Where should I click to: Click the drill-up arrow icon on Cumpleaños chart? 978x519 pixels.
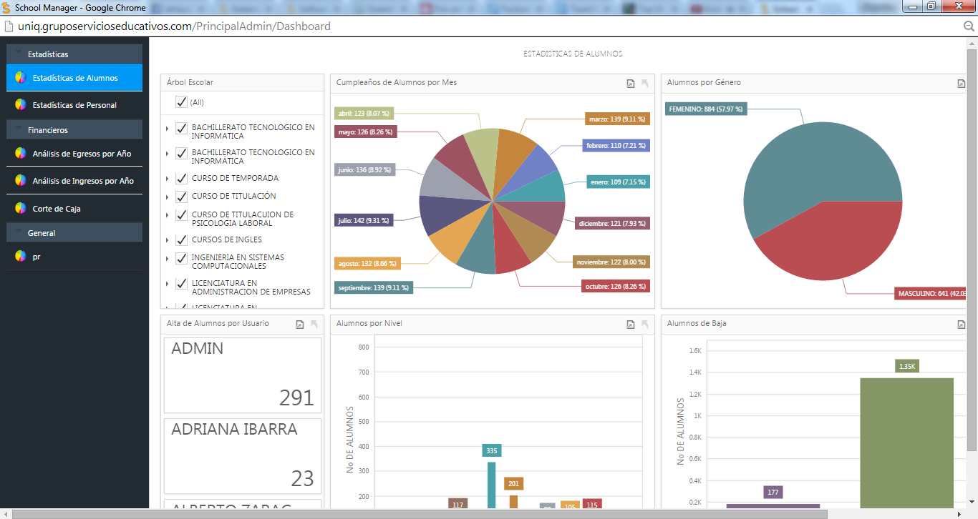point(644,83)
